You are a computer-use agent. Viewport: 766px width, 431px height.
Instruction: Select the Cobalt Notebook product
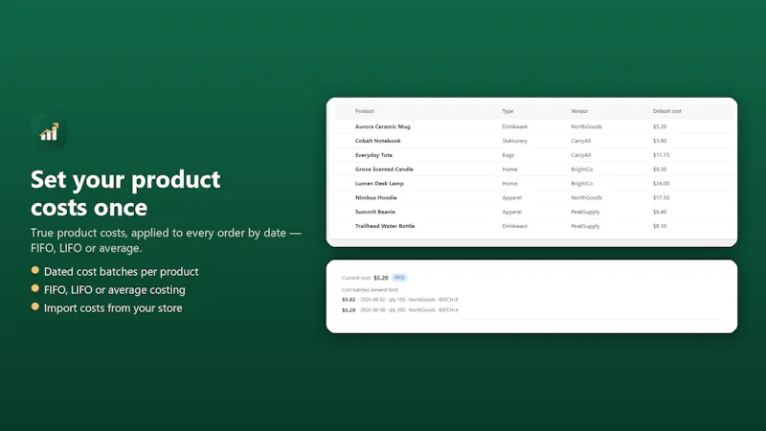click(x=377, y=141)
